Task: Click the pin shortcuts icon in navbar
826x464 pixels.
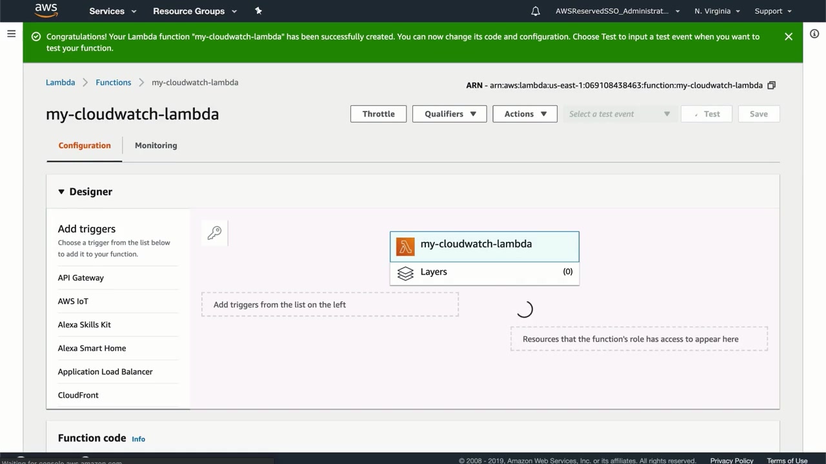Action: 258,11
